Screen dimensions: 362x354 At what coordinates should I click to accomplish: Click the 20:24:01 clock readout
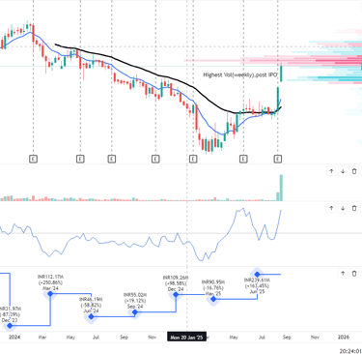coord(350,351)
